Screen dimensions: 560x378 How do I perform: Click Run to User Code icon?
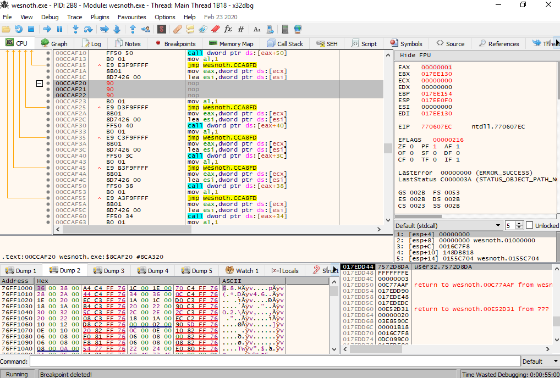coord(145,29)
